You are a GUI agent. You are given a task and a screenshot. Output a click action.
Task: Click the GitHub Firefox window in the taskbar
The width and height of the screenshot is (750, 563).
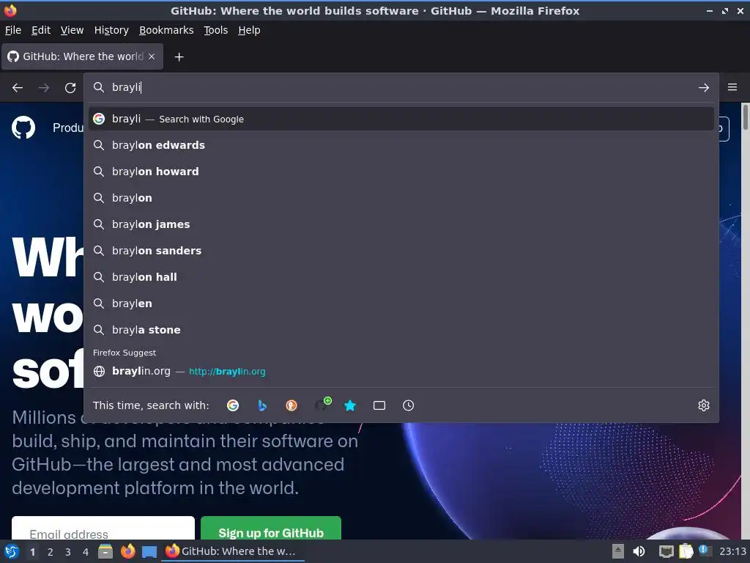click(x=233, y=551)
